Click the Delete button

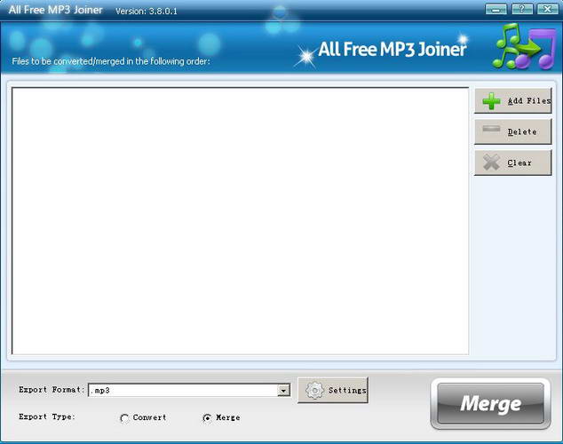pyautogui.click(x=512, y=131)
